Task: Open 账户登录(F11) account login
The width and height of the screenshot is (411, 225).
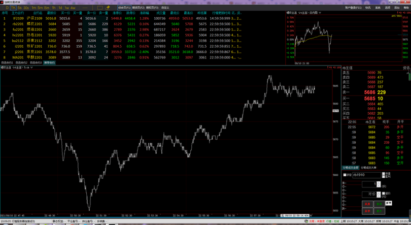Action: (x=353, y=8)
